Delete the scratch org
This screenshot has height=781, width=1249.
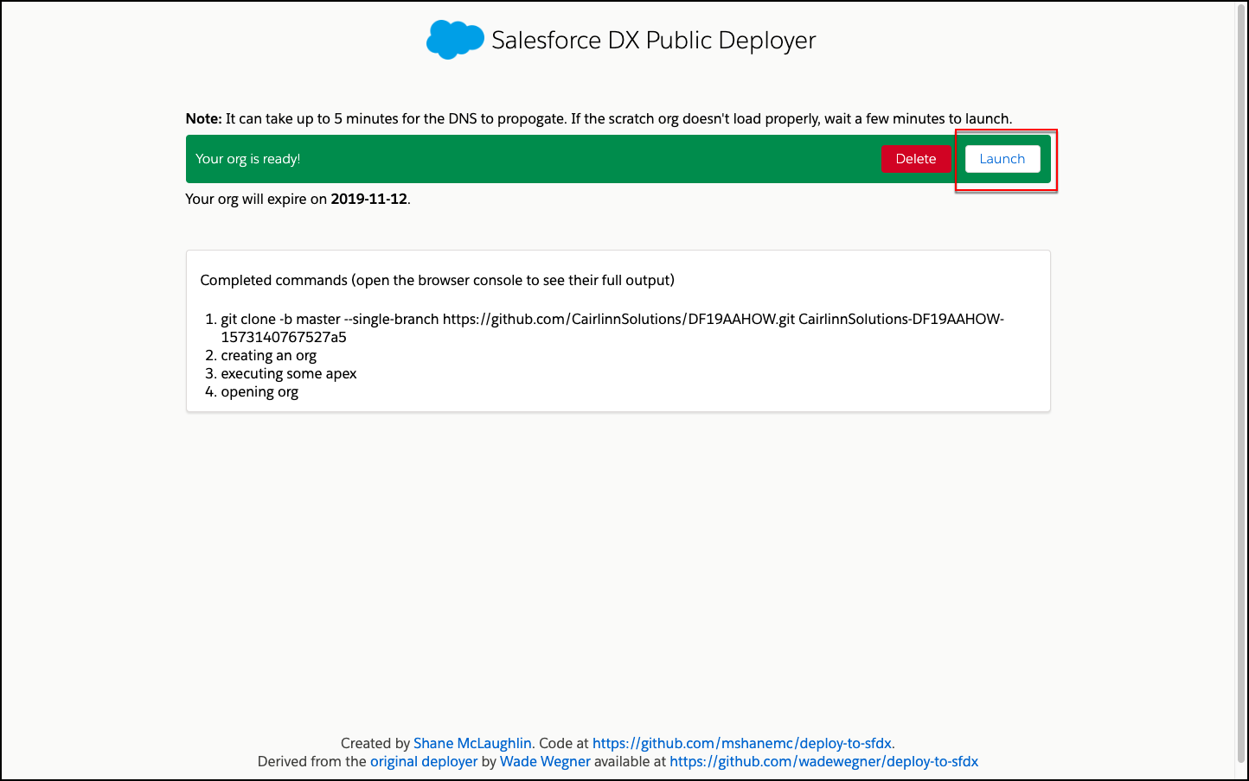point(916,159)
